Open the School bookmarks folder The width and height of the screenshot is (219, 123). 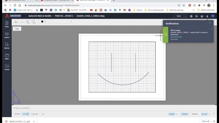[138, 10]
